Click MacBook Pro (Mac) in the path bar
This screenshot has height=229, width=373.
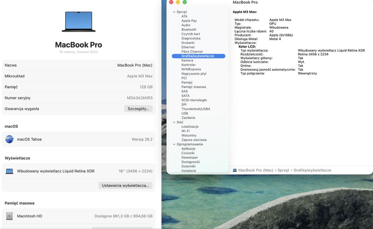pyautogui.click(x=256, y=170)
